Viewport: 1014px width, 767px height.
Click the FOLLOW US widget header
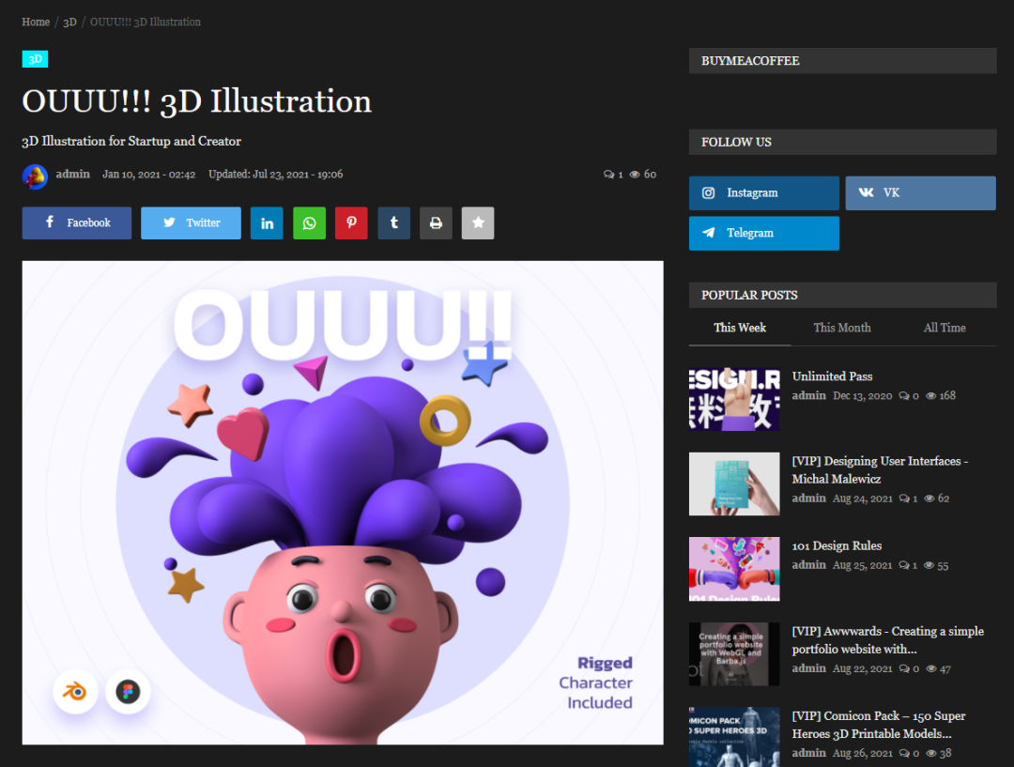tap(842, 143)
